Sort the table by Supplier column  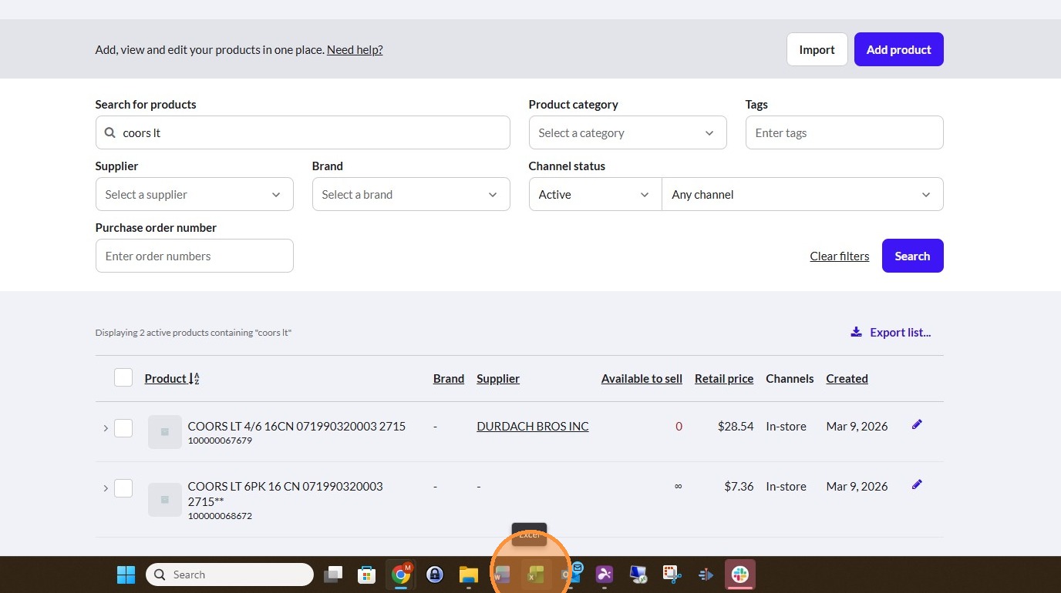point(498,378)
